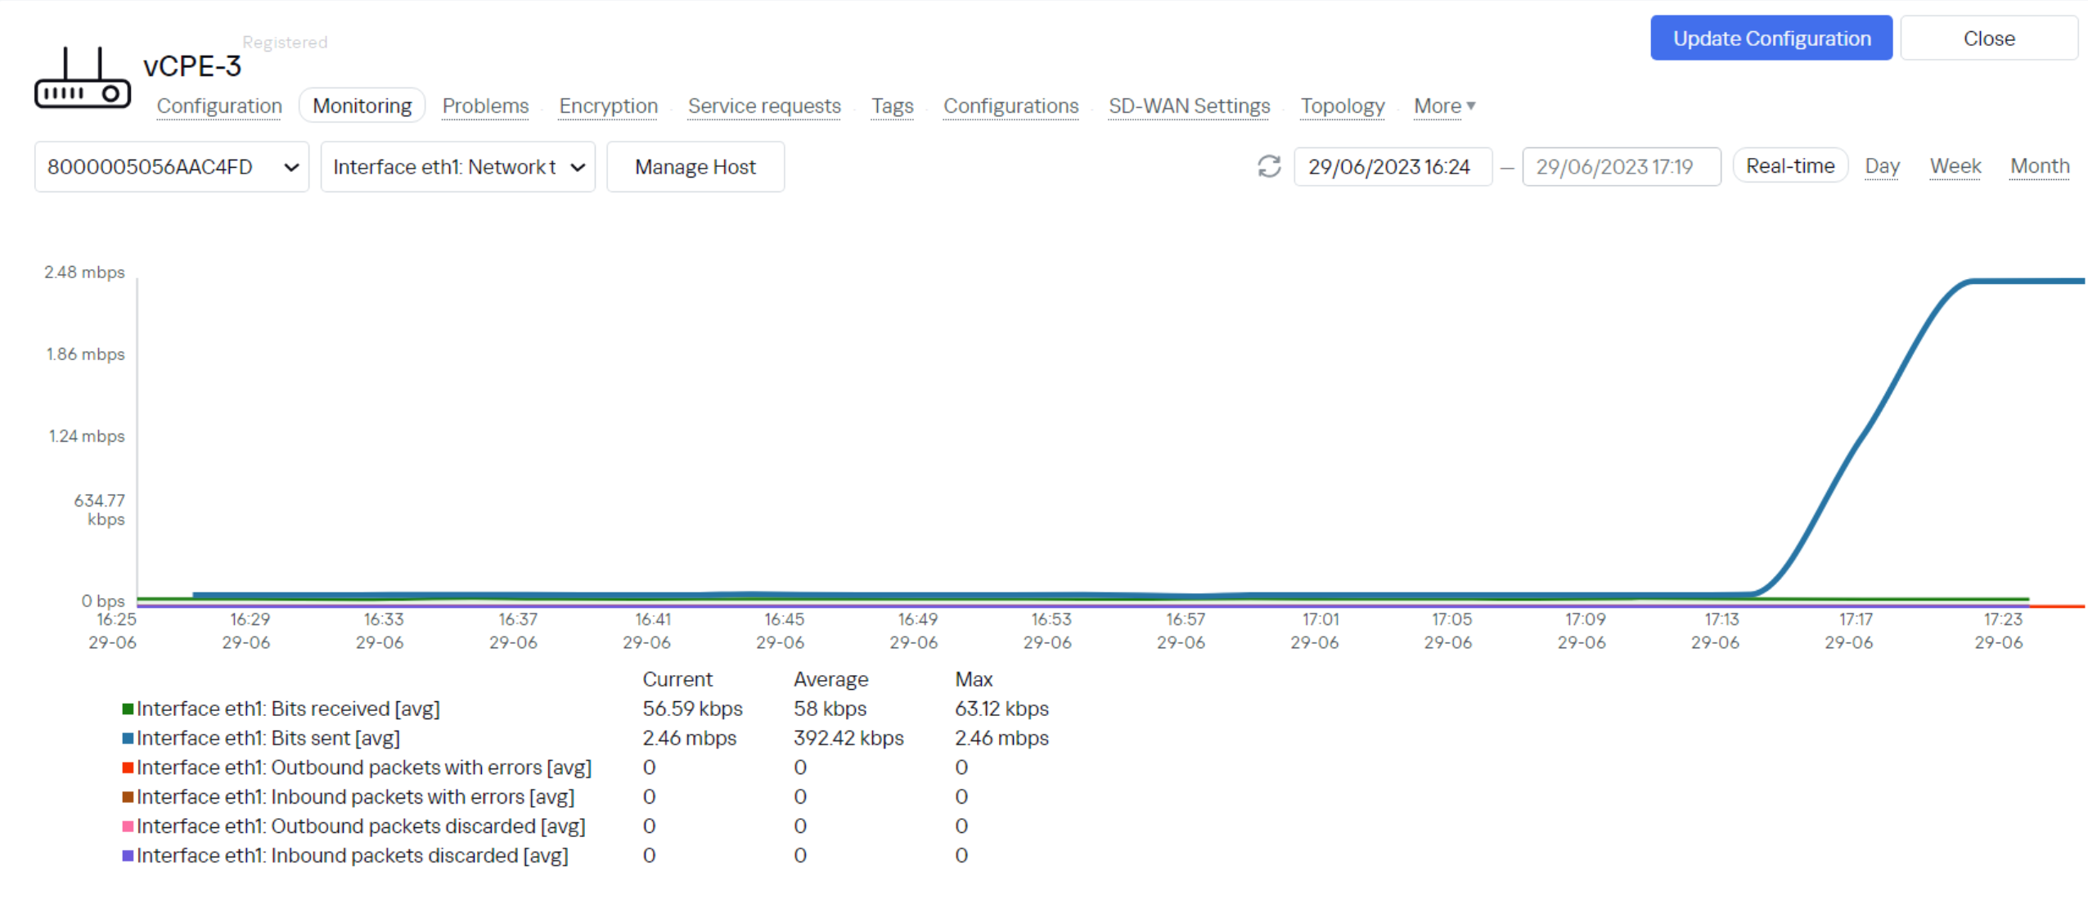The height and width of the screenshot is (923, 2088).
Task: Go to SD-WAN Settings tab
Action: [1189, 106]
